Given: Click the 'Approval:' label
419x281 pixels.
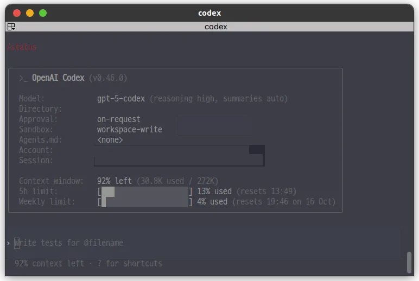Looking at the screenshot, I should 38,119.
